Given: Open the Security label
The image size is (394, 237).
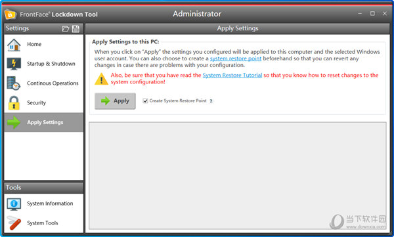Looking at the screenshot, I should 36,103.
